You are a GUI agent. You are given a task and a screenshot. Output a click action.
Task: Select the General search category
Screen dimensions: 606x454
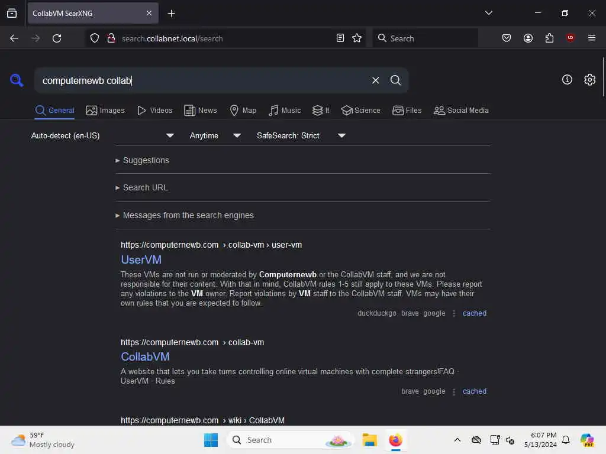[x=54, y=111]
